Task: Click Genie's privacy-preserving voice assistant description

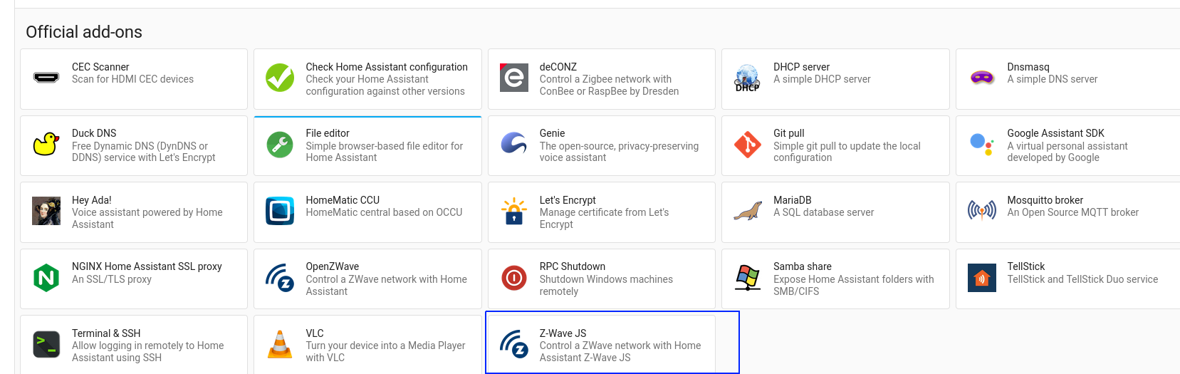Action: click(x=619, y=152)
